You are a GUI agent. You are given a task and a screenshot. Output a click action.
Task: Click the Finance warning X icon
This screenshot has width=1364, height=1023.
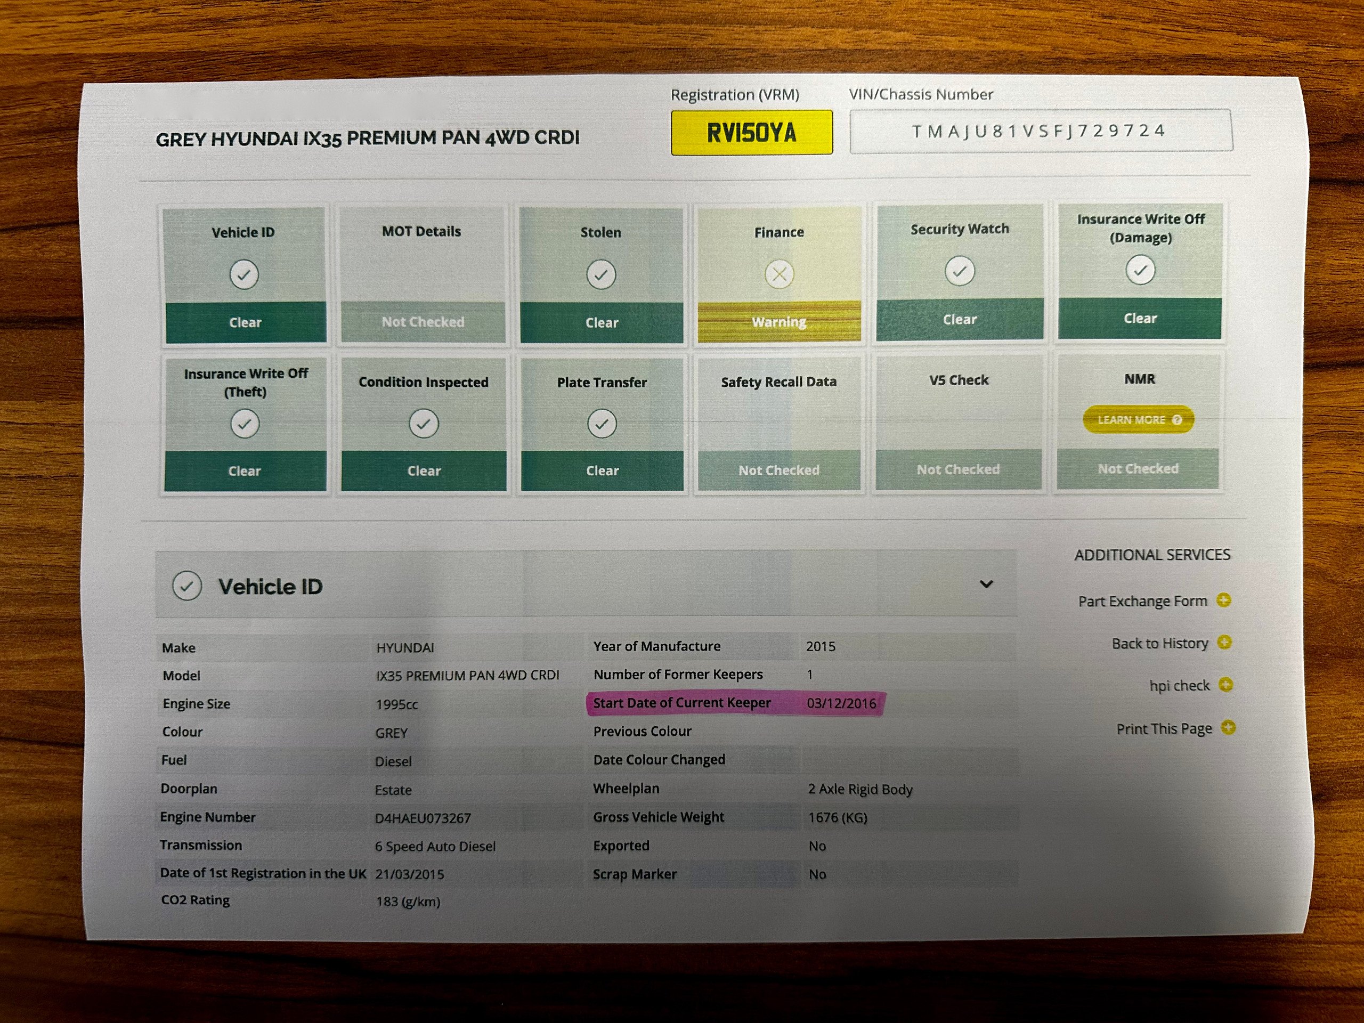[779, 274]
